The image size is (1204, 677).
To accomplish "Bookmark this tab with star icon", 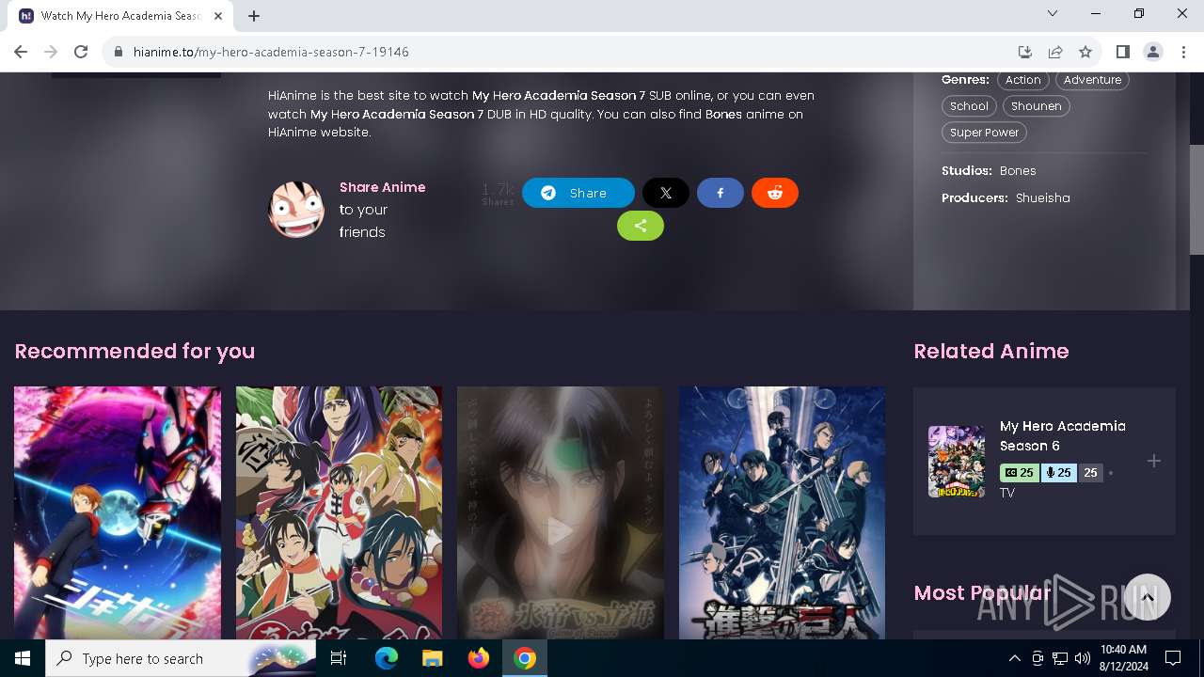I will 1085,52.
